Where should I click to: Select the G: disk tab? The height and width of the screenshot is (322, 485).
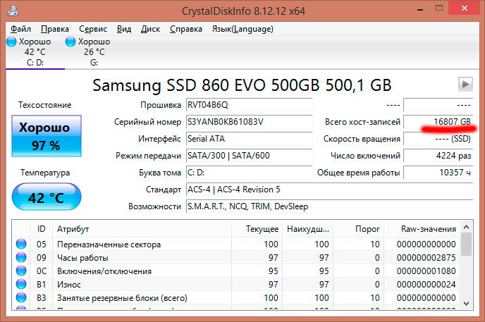94,52
